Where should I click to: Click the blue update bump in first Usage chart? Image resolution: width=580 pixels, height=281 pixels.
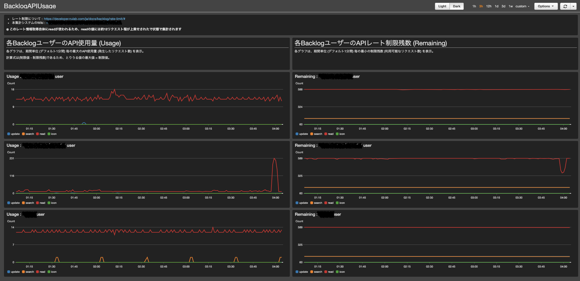tap(84, 123)
